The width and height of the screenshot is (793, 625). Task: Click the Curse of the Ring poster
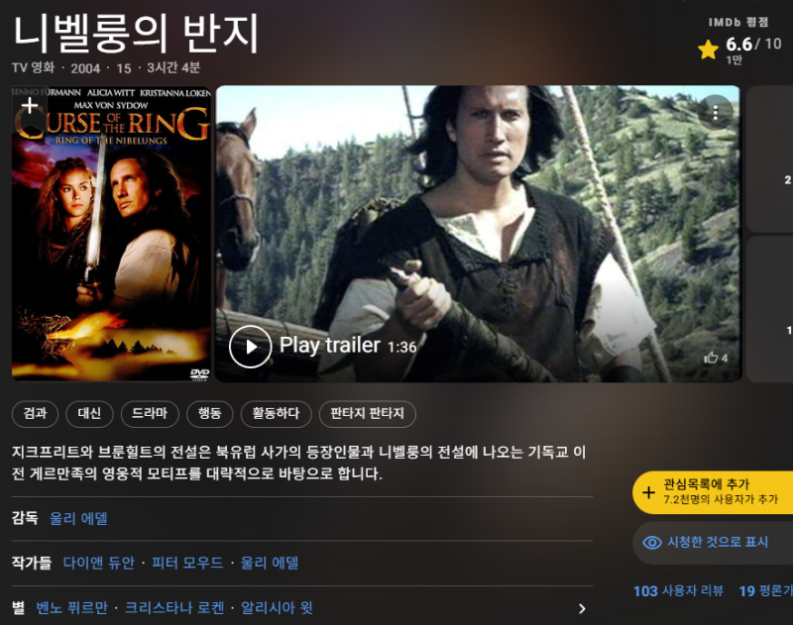click(111, 234)
